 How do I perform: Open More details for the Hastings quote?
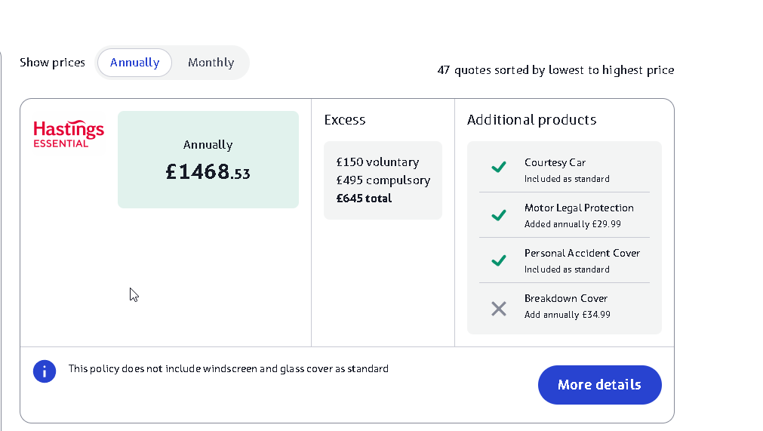[599, 385]
